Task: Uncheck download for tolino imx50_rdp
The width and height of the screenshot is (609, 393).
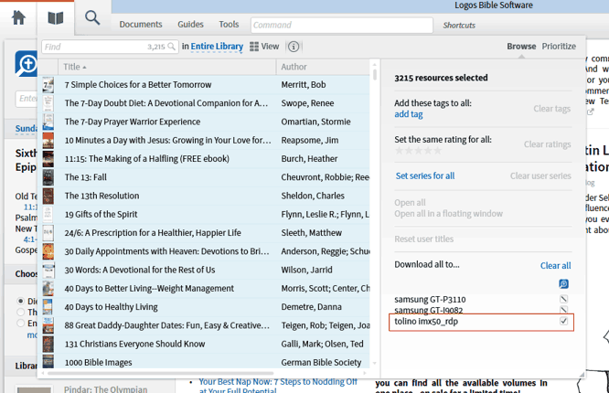Action: click(x=563, y=321)
